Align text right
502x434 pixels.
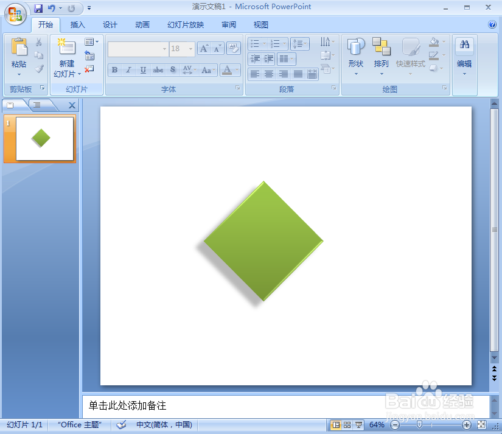click(284, 74)
